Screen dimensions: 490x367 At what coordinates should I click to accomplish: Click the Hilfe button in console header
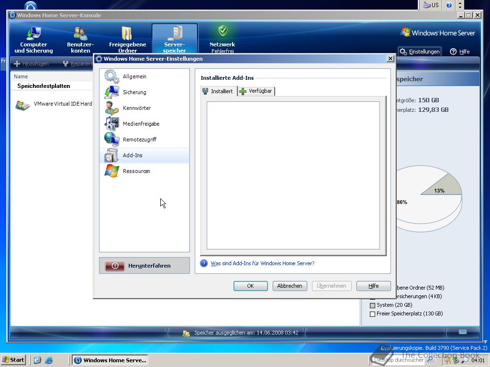(x=460, y=52)
